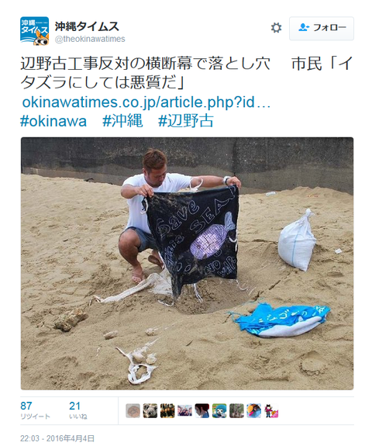Open the anime girl profile avatar
Image resolution: width=372 pixels, height=446 pixels.
[x=202, y=411]
